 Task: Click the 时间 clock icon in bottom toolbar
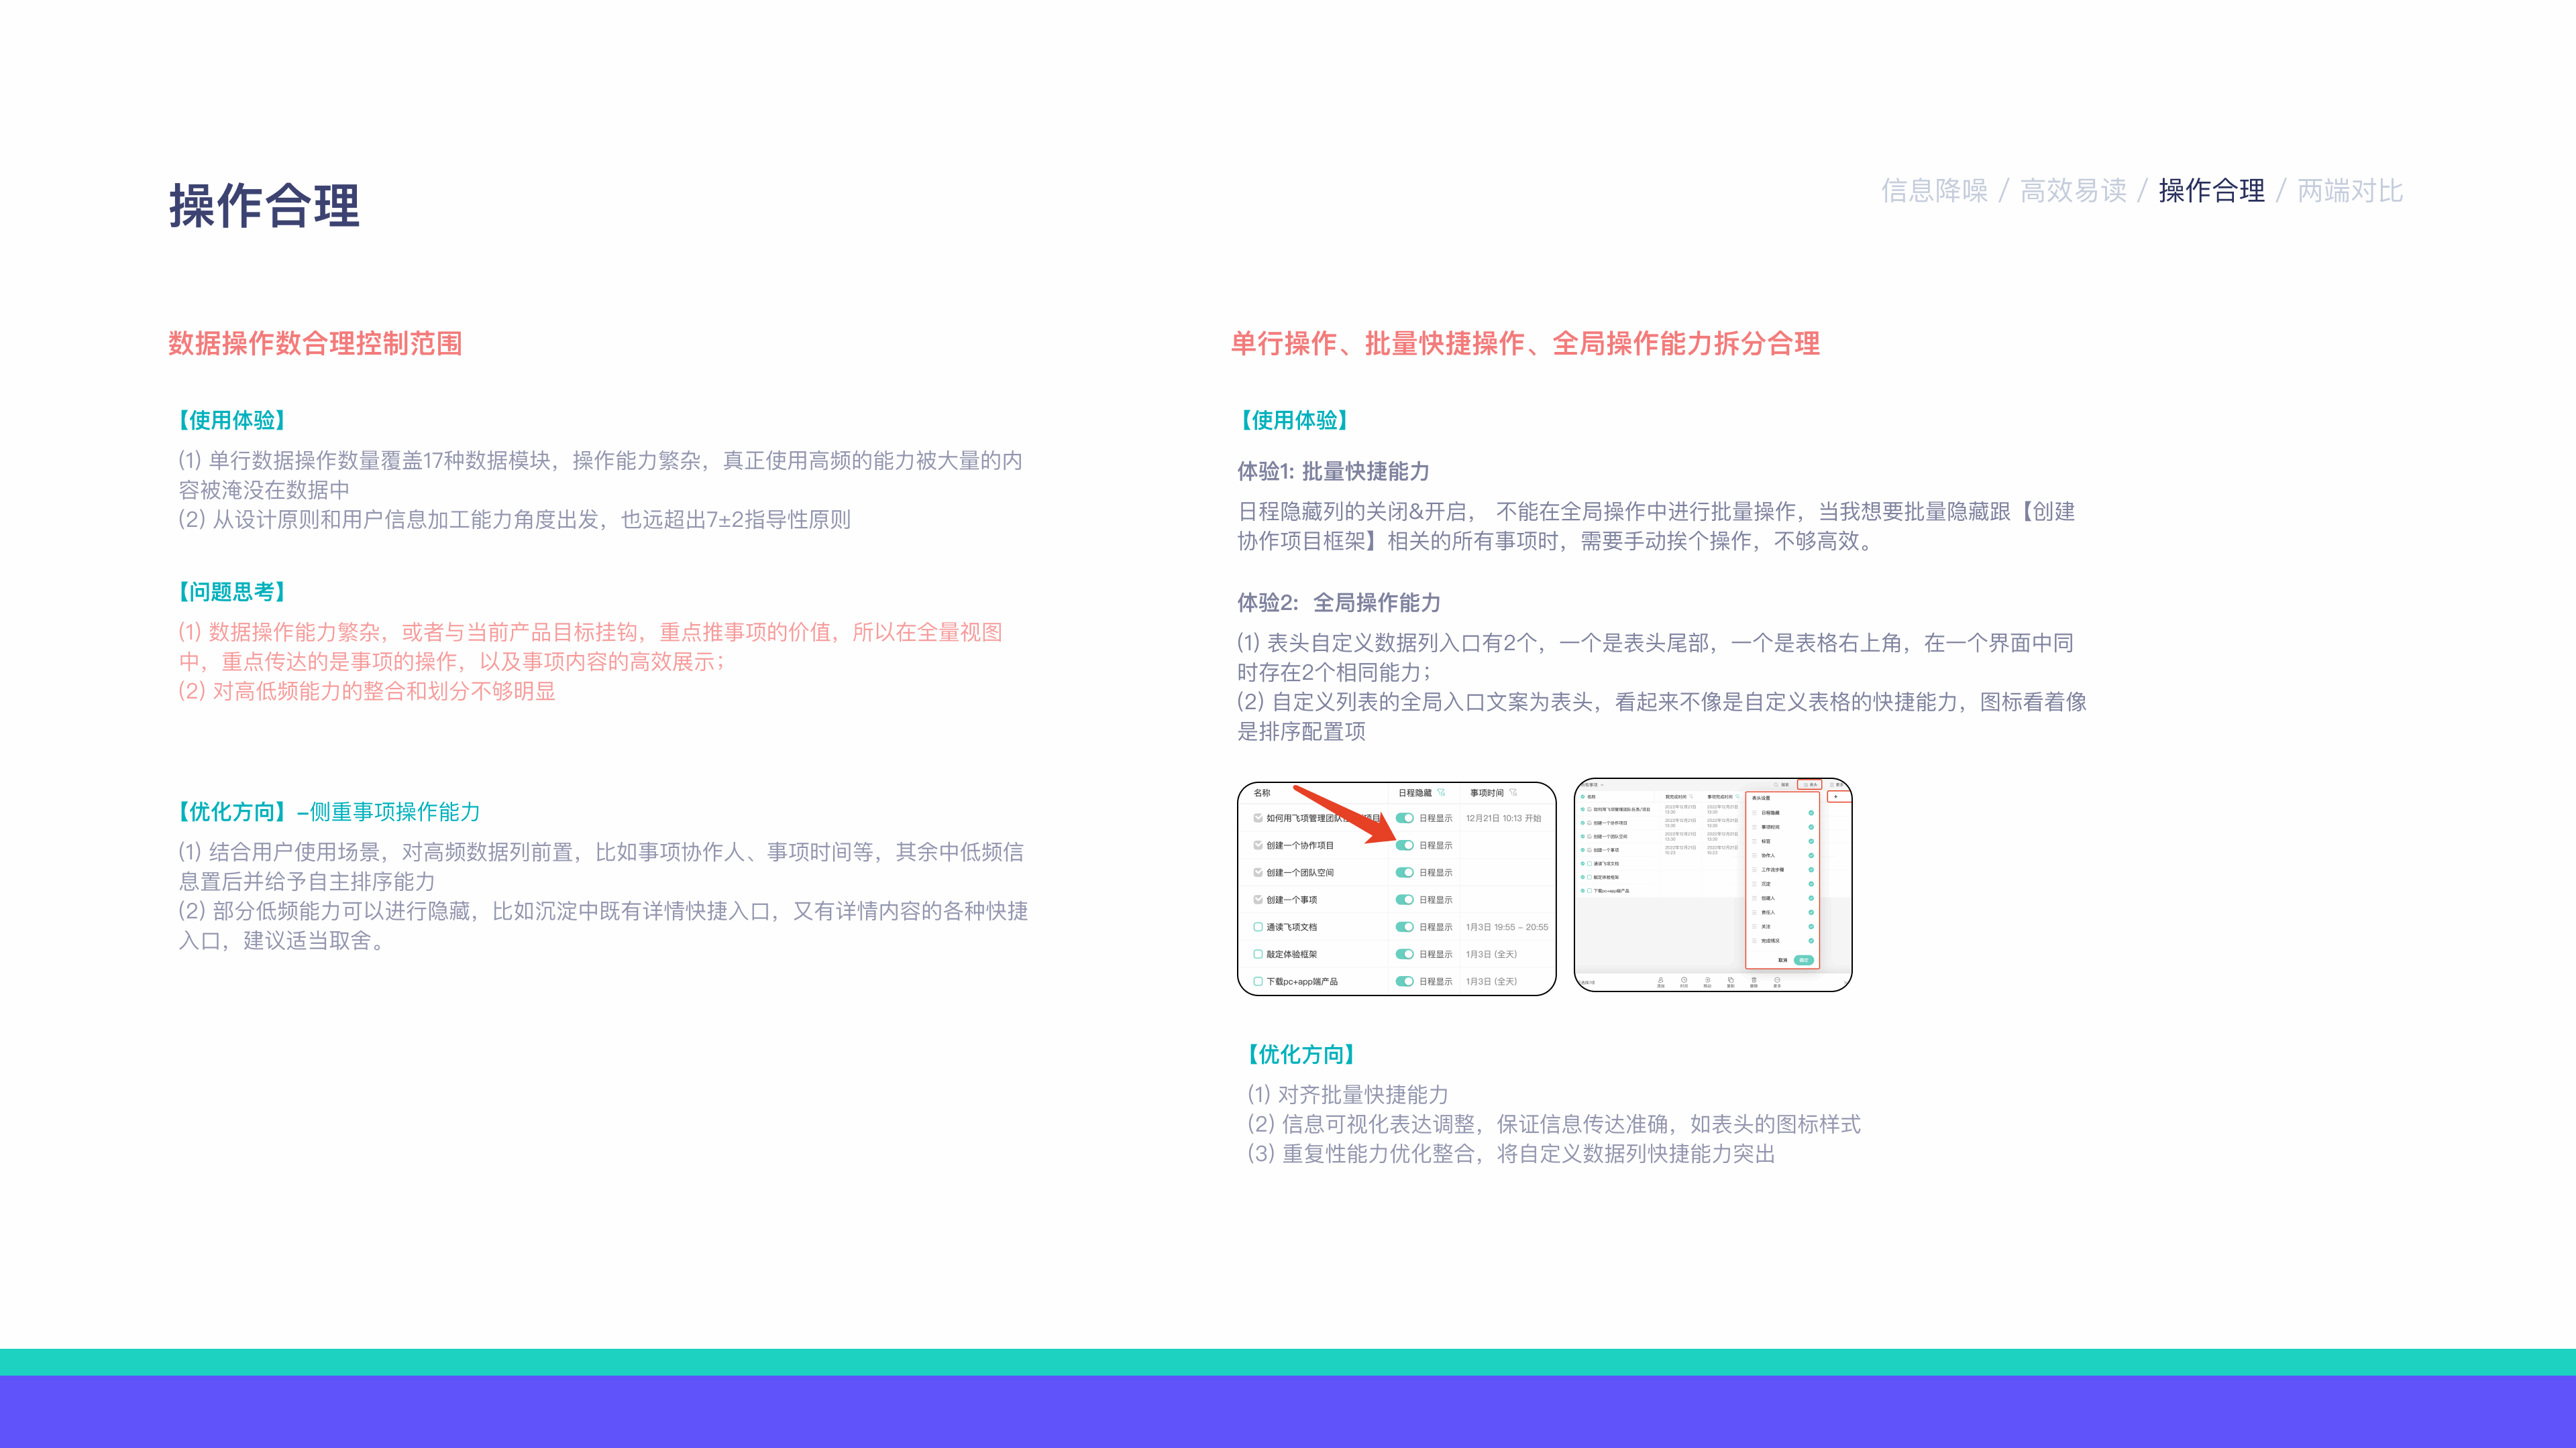pos(1684,981)
